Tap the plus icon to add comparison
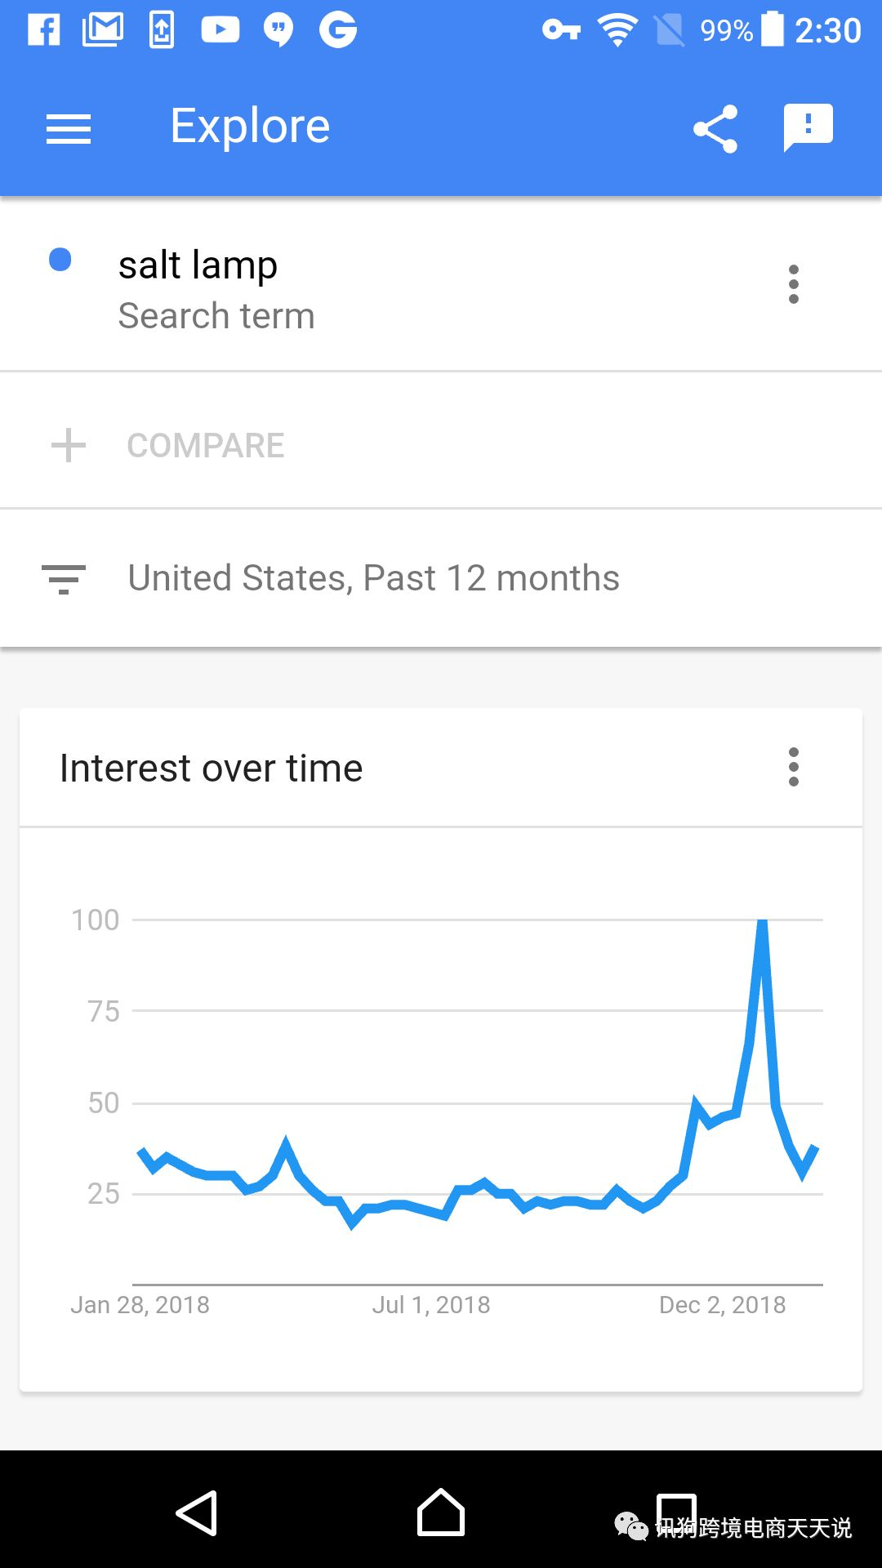 pyautogui.click(x=69, y=446)
